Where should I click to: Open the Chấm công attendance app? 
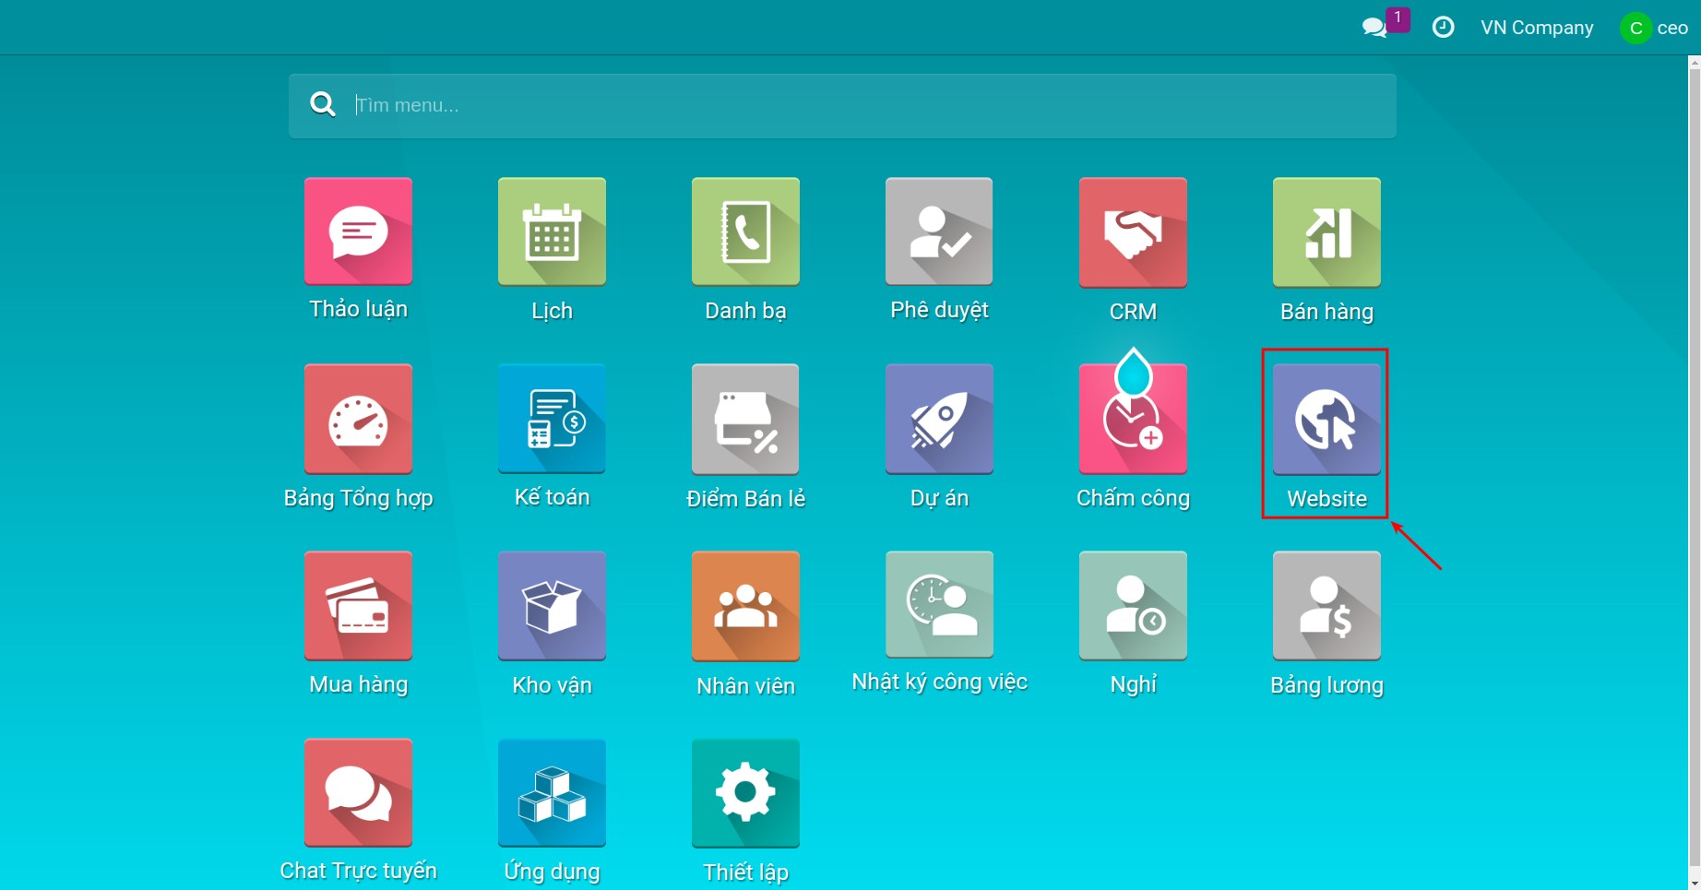1133,419
